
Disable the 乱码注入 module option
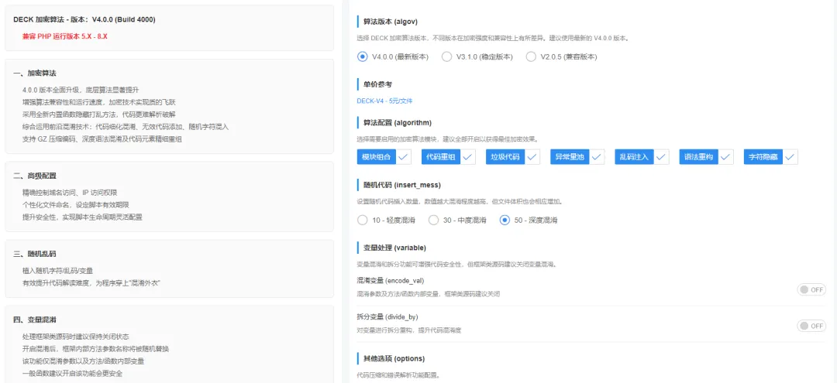pyautogui.click(x=642, y=156)
